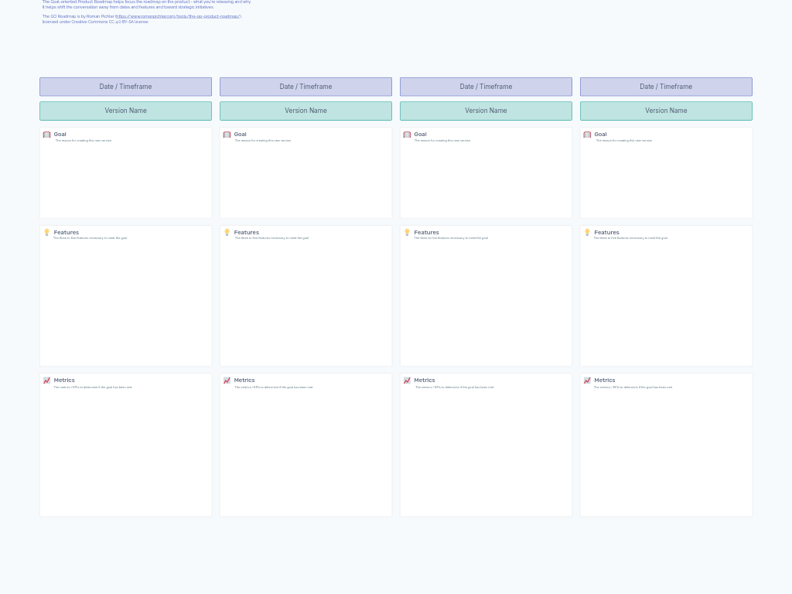Screen dimensions: 792x594
Task: Select the 'Metrics' heading in third column
Action: [425, 381]
